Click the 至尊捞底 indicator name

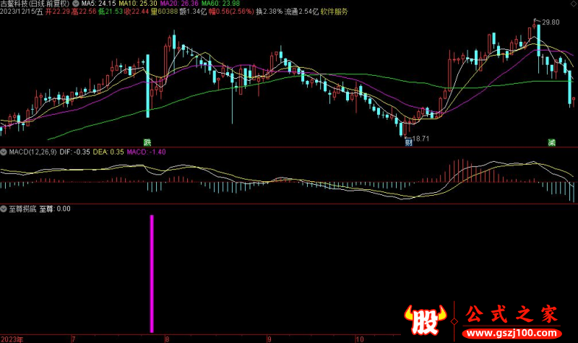22,209
